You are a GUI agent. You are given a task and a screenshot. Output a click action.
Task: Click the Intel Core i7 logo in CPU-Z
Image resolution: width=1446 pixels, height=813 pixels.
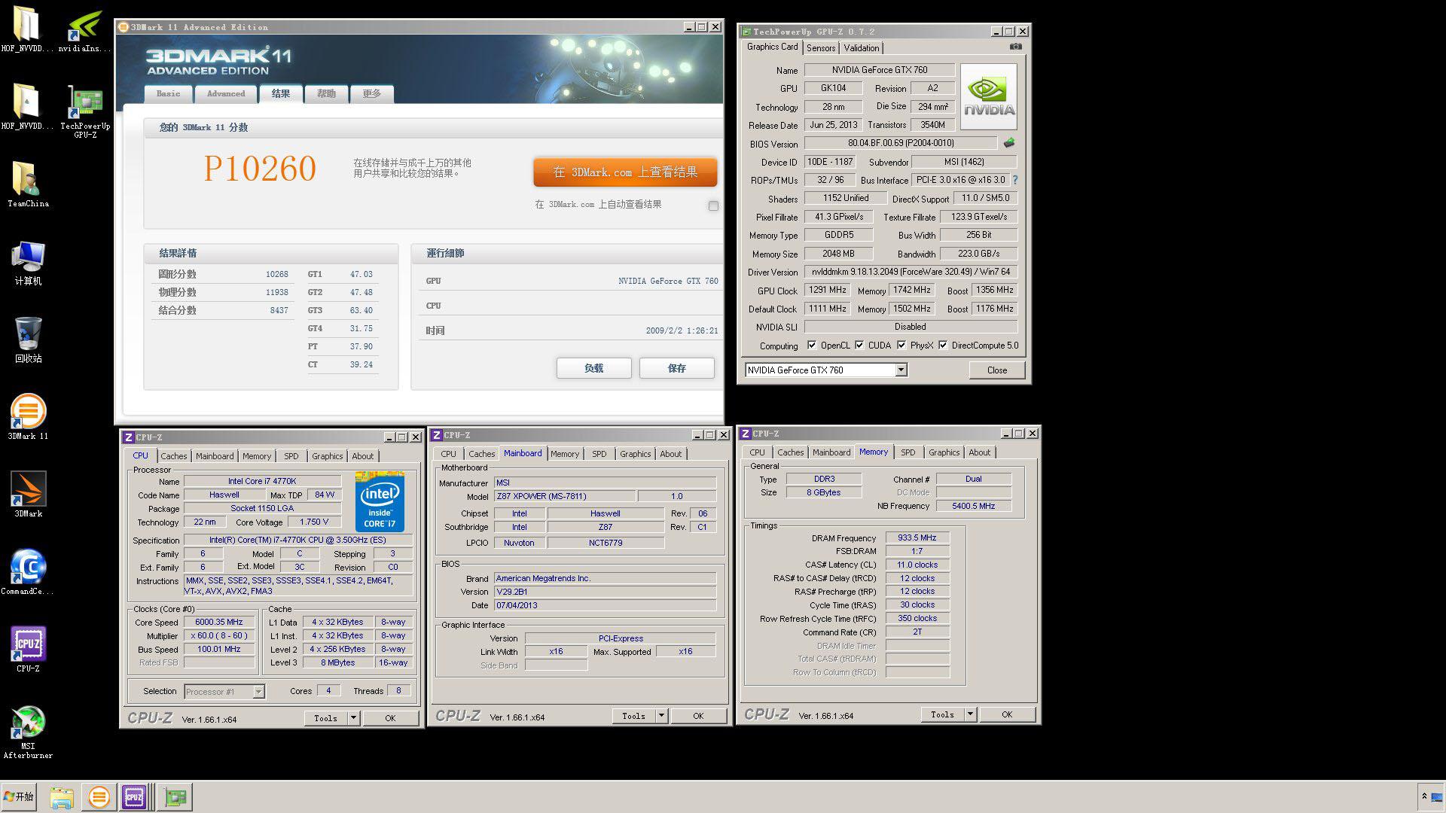click(x=380, y=501)
